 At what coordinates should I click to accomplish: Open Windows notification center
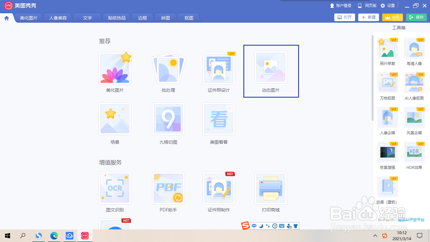pos(420,236)
